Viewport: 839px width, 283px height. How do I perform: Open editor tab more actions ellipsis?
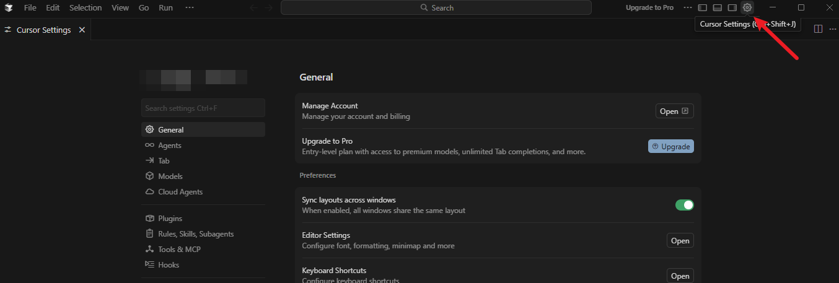832,29
